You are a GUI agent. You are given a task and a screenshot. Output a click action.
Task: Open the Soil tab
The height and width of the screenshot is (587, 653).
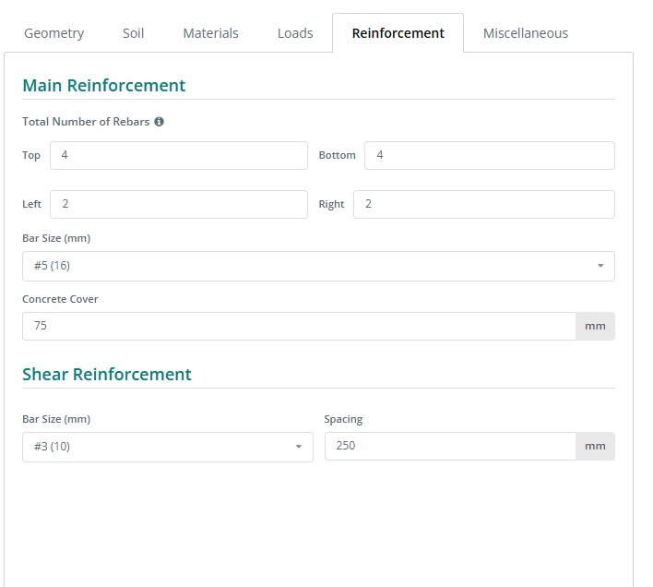coord(133,33)
